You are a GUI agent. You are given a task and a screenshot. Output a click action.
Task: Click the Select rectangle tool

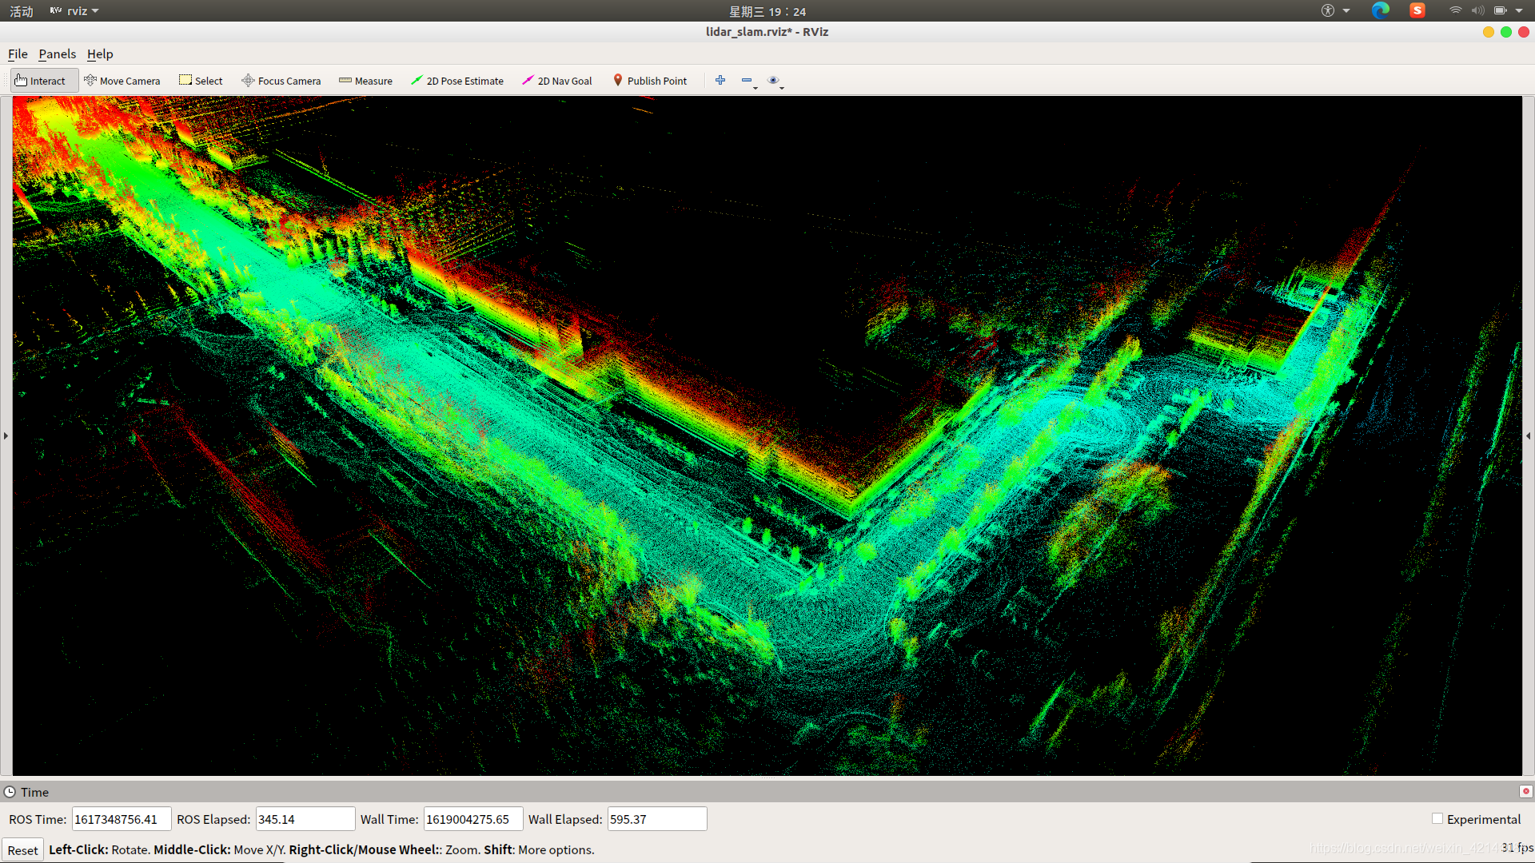click(201, 81)
